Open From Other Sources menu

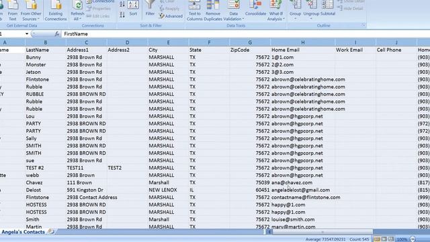click(x=31, y=11)
